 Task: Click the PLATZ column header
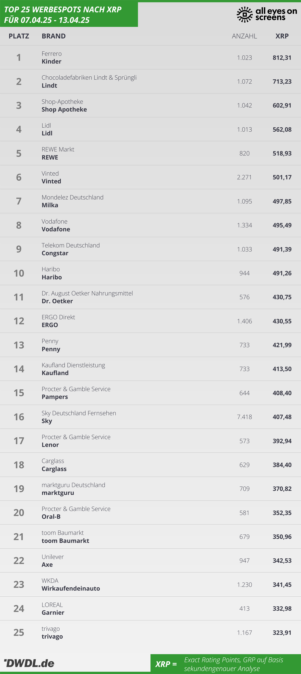click(x=19, y=36)
